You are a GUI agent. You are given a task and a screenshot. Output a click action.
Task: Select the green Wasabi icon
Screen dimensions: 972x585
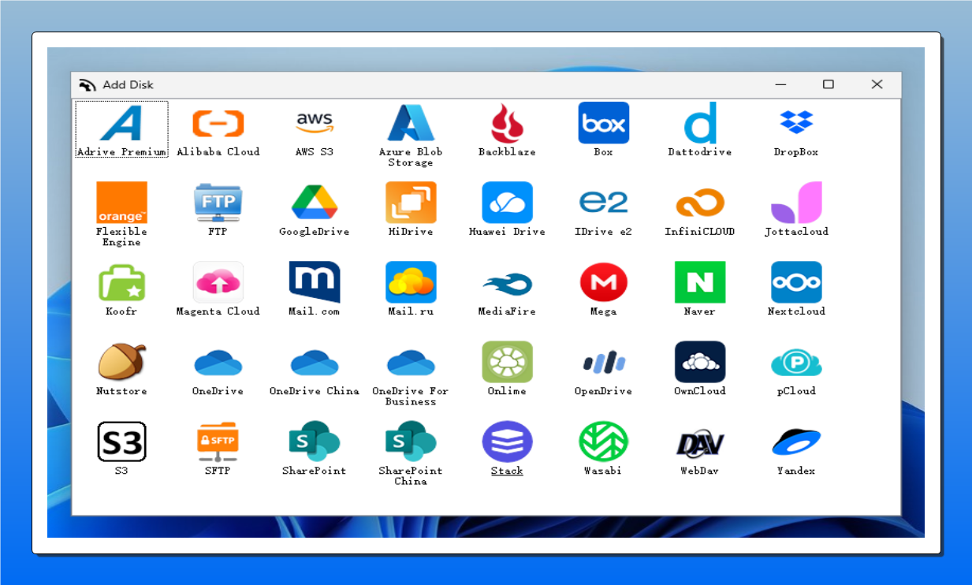(603, 442)
